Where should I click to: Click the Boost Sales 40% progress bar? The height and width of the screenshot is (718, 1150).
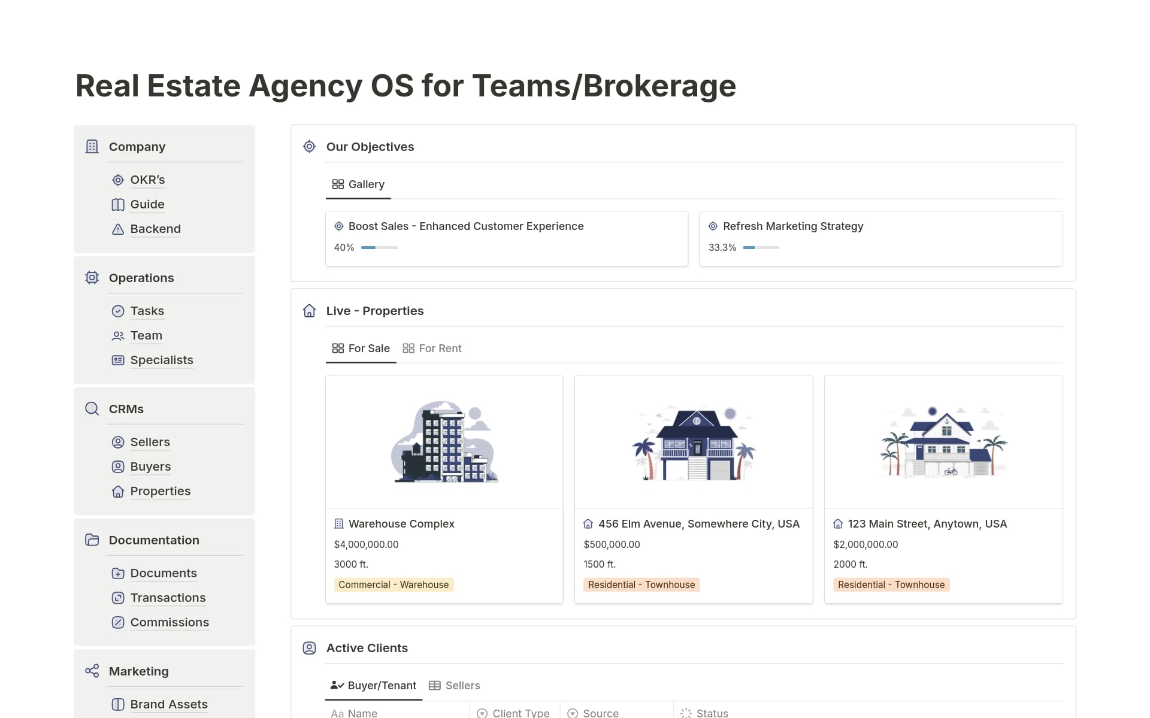coord(379,248)
